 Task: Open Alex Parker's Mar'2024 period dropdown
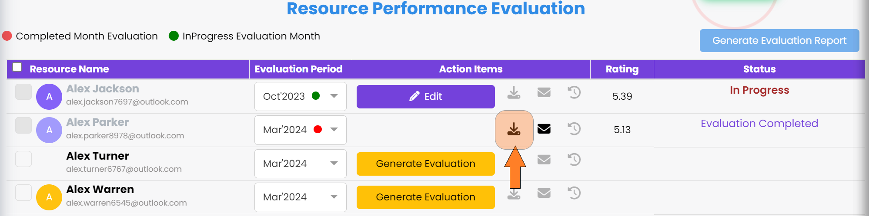pos(301,130)
